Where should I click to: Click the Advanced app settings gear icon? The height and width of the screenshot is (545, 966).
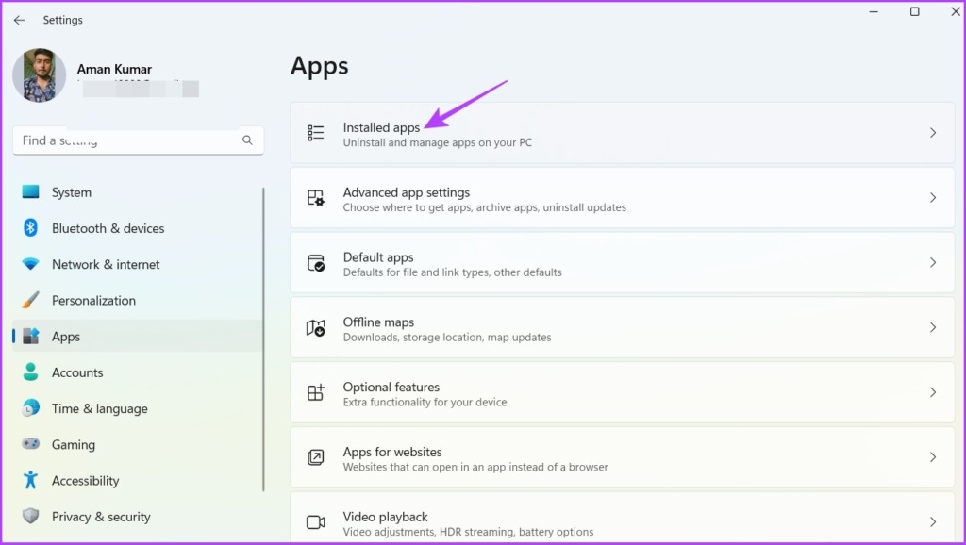314,198
